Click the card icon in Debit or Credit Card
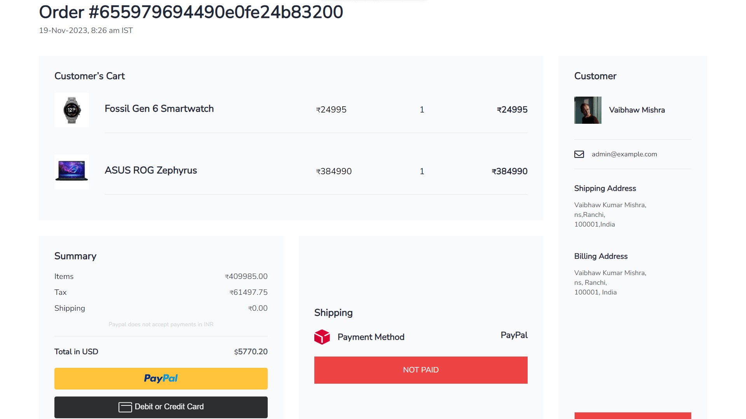746x419 pixels. click(x=125, y=407)
